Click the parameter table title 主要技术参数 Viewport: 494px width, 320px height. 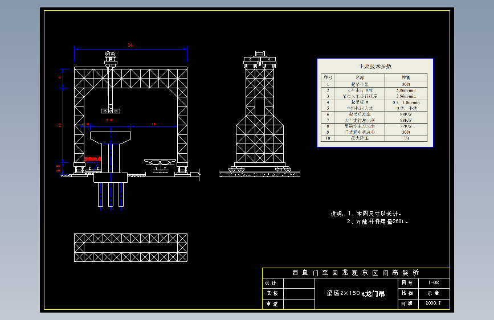(375, 66)
